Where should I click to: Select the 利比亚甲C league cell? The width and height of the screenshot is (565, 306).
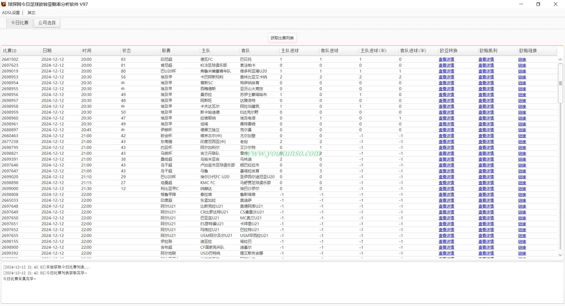coord(170,189)
